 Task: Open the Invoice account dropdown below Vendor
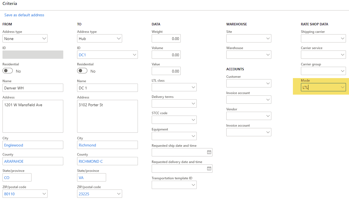(x=268, y=132)
